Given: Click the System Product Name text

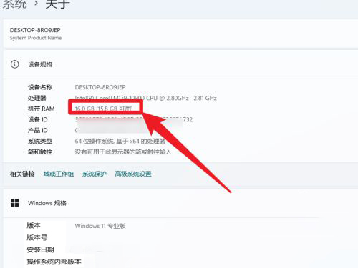Looking at the screenshot, I should [36, 38].
